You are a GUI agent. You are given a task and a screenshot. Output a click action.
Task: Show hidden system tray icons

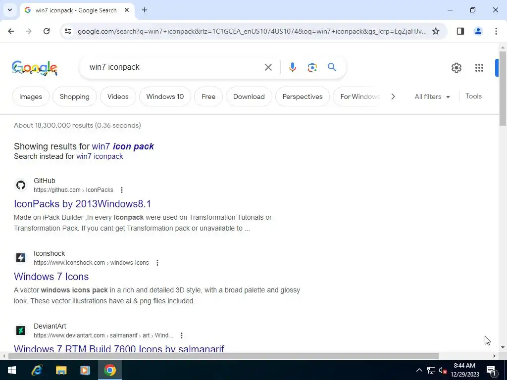coord(419,370)
